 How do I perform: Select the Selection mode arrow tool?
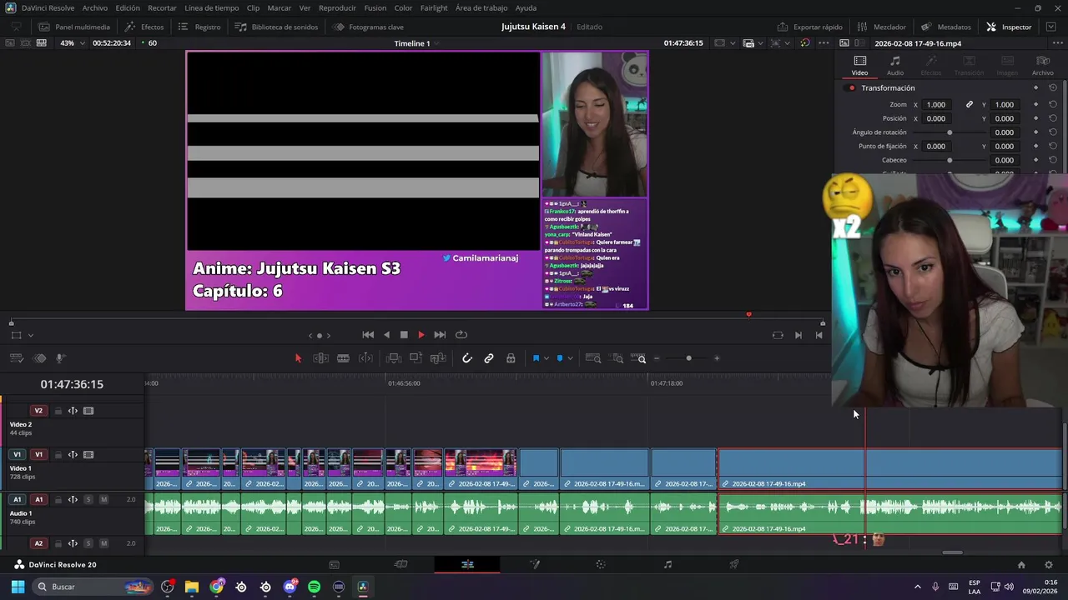coord(298,358)
